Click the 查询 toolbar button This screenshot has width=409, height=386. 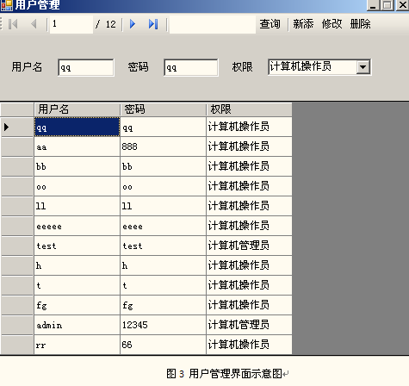point(270,24)
